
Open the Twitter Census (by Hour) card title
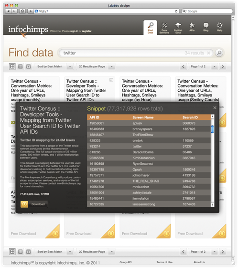[x=142, y=90]
